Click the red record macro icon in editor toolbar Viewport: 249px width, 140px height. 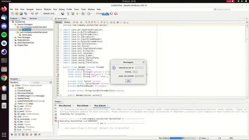click(117, 23)
